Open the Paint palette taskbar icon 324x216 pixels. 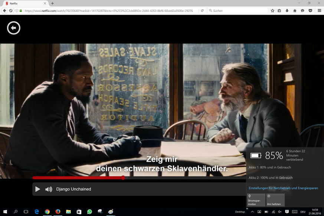click(x=111, y=212)
